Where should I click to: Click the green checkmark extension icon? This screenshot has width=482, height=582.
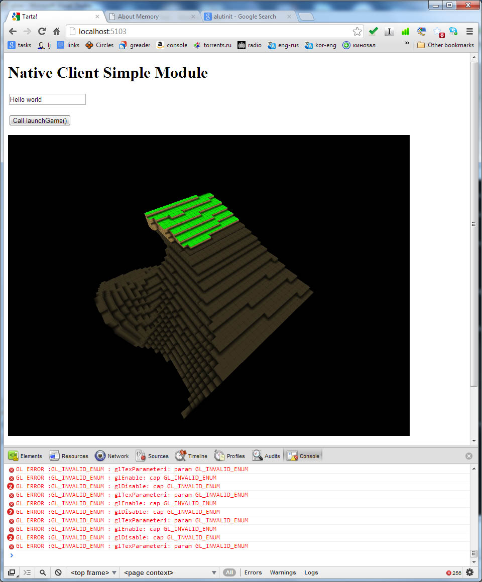coord(373,32)
